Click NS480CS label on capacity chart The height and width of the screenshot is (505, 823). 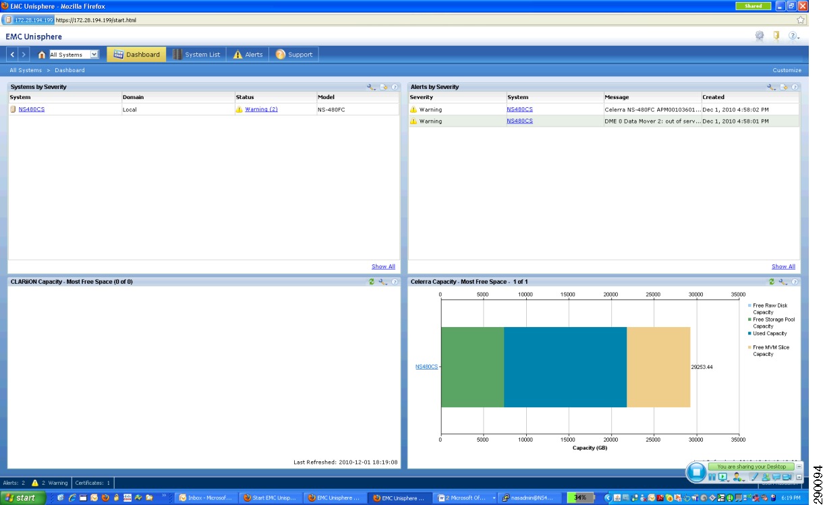426,367
